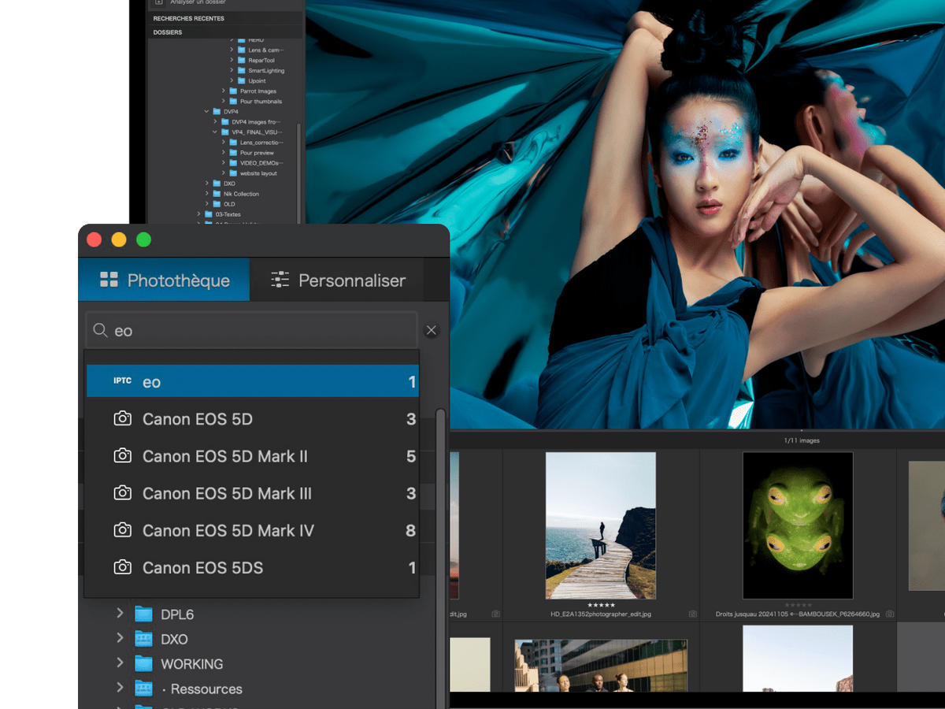Select the DPL6 folder icon
945x709 pixels.
click(x=143, y=614)
